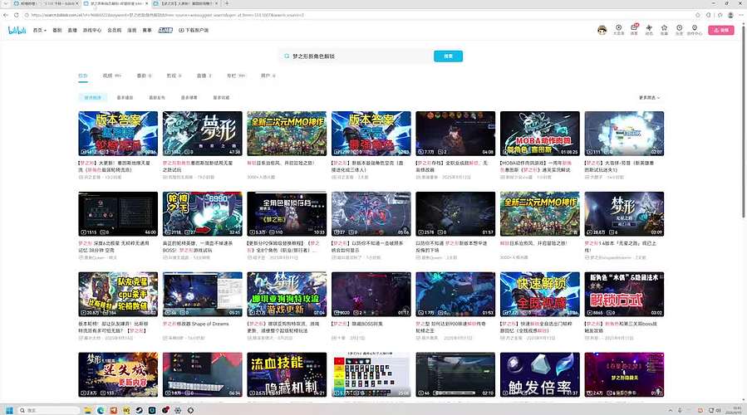This screenshot has height=415, width=747.
Task: Open 漫画 in the top navigation
Action: [132, 30]
